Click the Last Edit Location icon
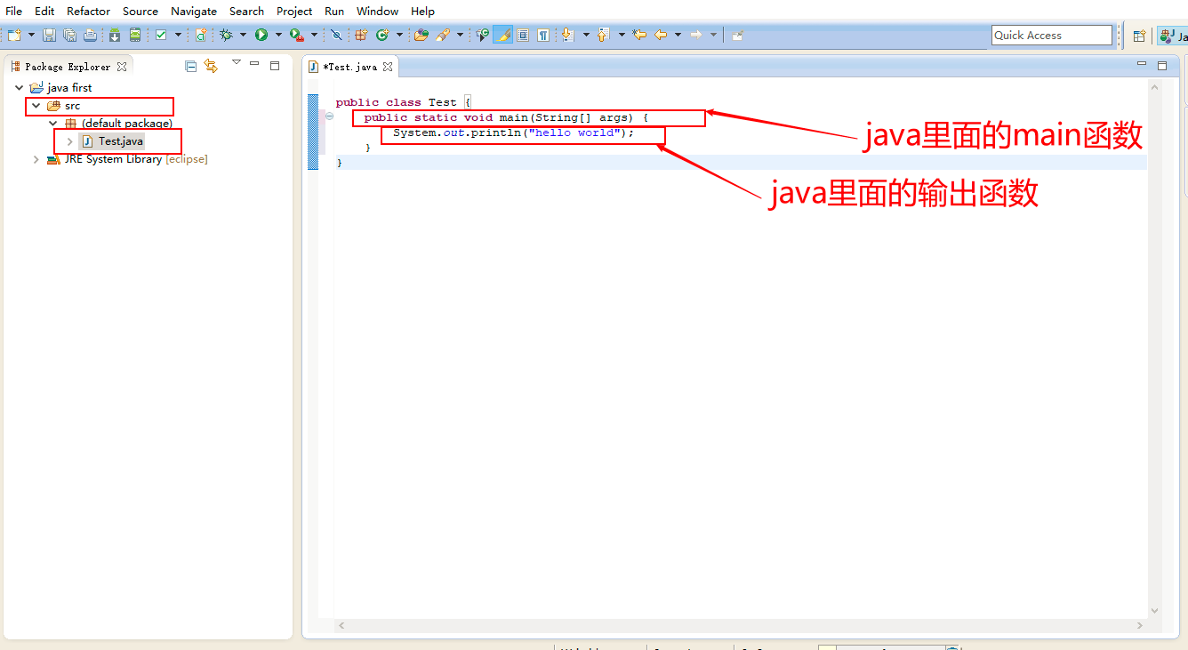 (638, 35)
